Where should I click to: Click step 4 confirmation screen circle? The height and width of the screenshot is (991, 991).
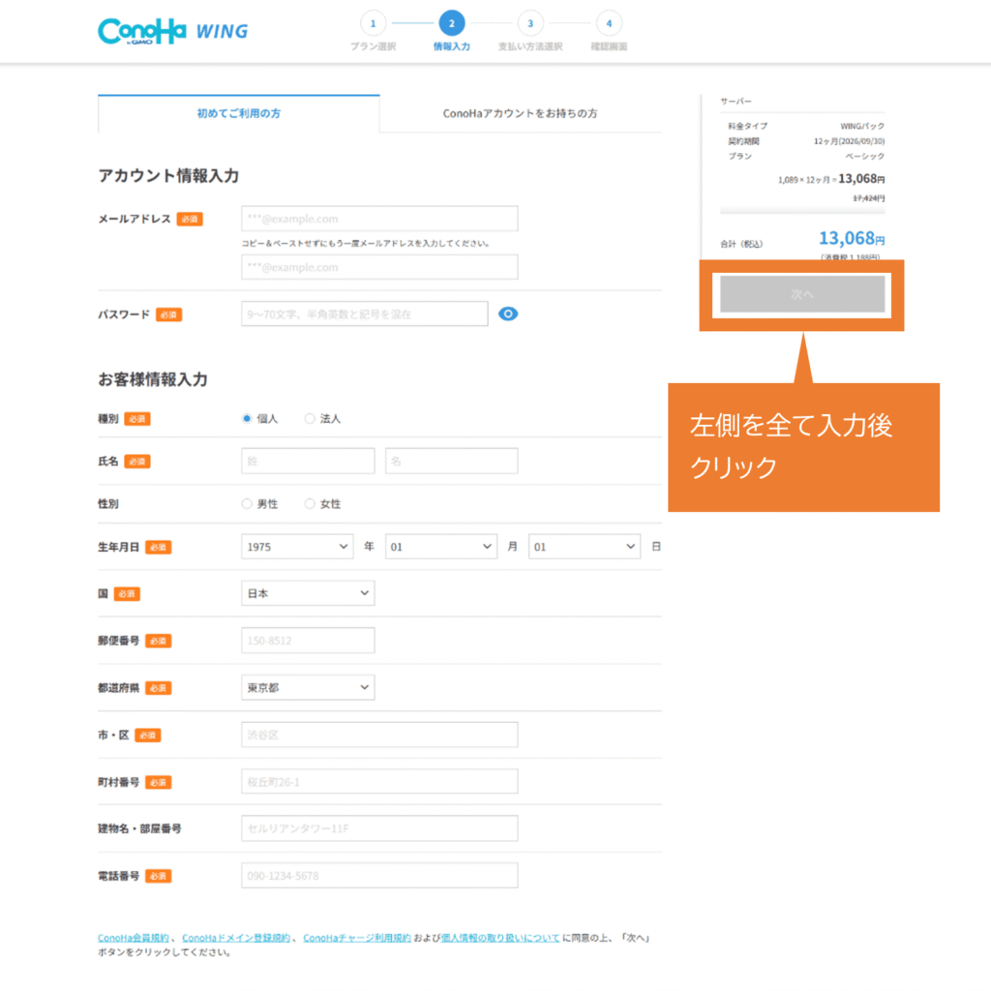click(x=609, y=23)
